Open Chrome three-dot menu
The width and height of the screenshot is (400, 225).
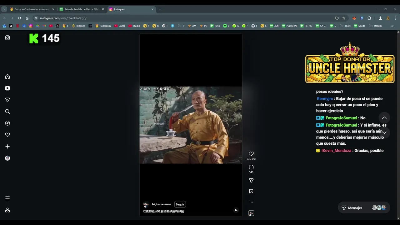point(395,18)
